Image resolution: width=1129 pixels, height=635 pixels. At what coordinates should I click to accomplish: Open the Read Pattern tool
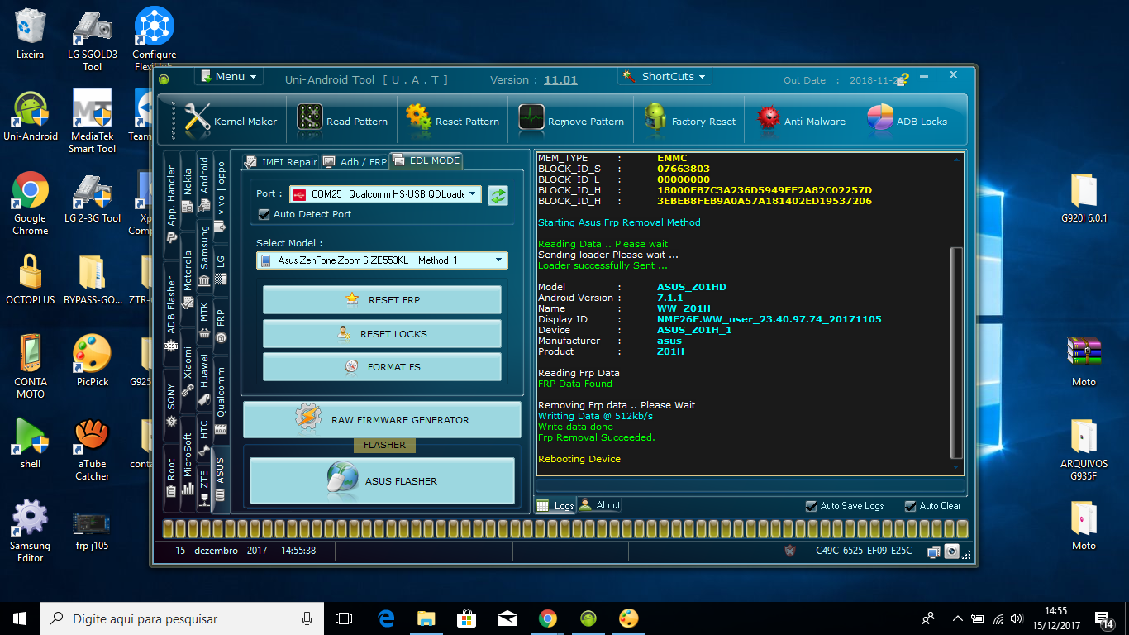point(342,121)
